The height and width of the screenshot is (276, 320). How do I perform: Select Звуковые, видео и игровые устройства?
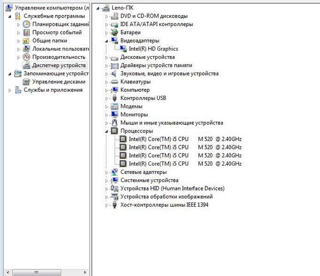click(x=169, y=74)
